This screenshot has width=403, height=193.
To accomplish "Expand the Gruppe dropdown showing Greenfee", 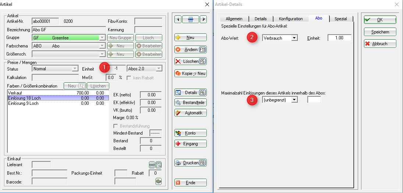I will (102, 37).
